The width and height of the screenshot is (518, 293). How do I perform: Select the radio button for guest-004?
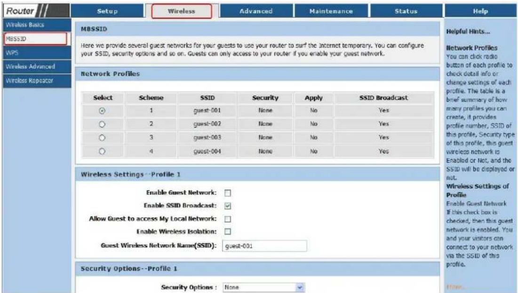click(102, 151)
